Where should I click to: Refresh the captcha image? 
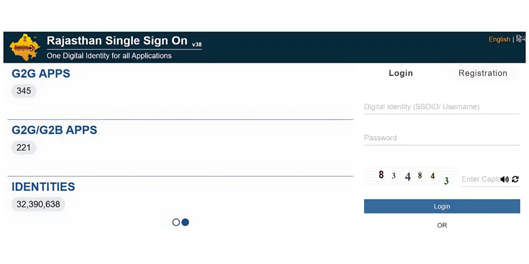point(515,179)
